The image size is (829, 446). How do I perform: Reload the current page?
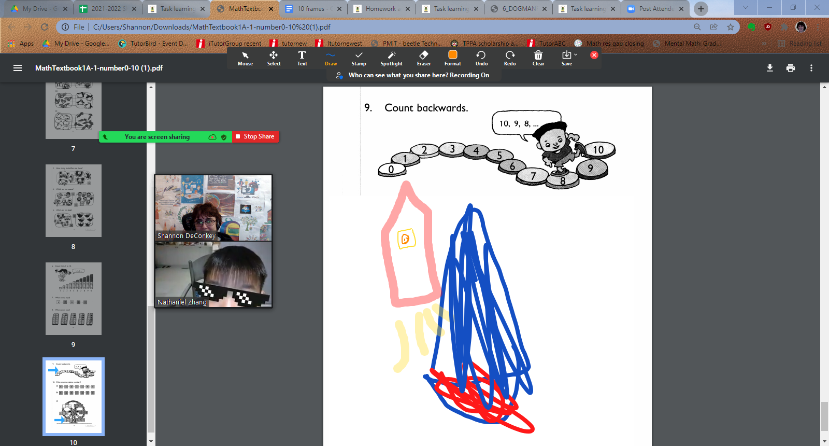(x=45, y=27)
